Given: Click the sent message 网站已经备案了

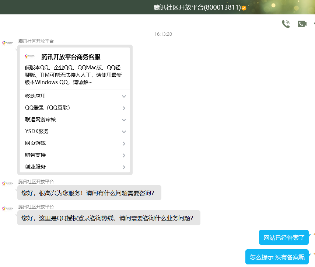Looking at the screenshot, I should tap(284, 237).
